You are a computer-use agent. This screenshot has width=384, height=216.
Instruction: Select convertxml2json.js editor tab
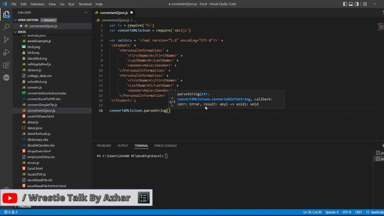114,13
